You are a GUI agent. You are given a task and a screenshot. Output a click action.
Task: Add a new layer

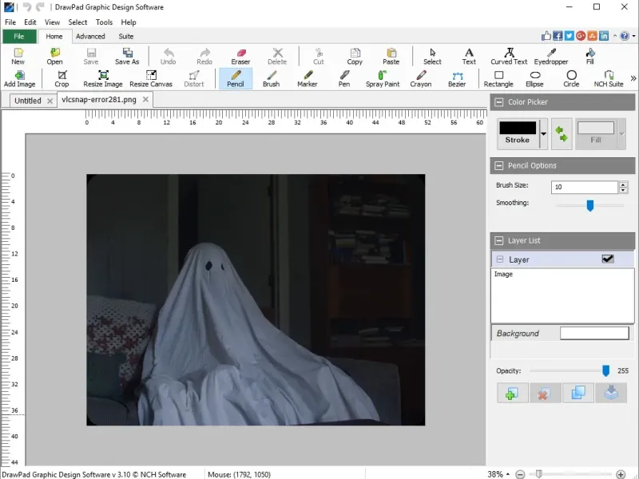pyautogui.click(x=512, y=393)
